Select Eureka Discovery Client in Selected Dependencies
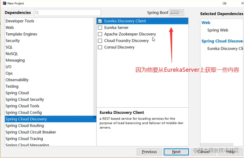 225,49
